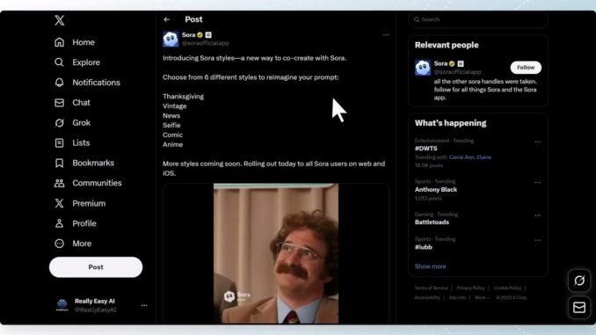Open account switcher three-dot menu
Screen dimensions: 596x335
point(144,305)
